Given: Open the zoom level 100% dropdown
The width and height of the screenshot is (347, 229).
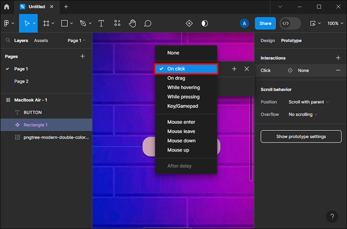Looking at the screenshot, I should click(x=333, y=23).
